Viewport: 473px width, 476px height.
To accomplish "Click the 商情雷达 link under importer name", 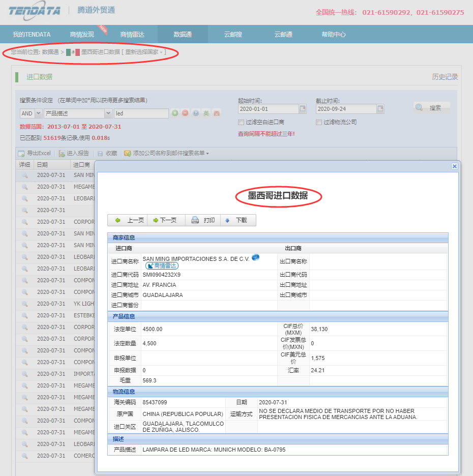I will [x=162, y=265].
